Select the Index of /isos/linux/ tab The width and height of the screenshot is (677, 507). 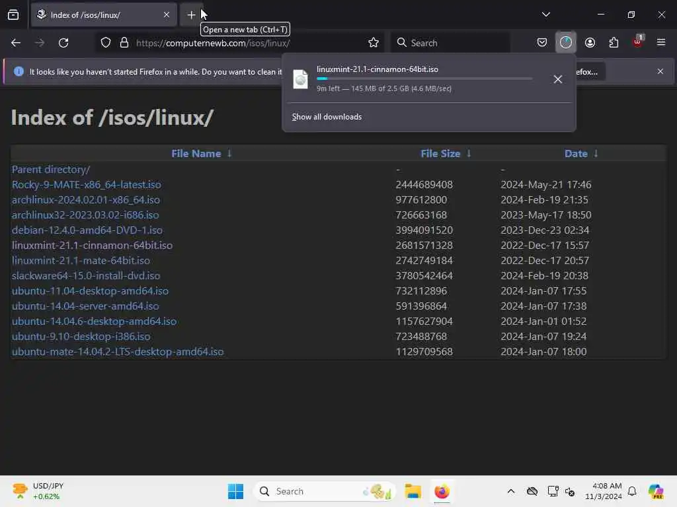point(104,15)
